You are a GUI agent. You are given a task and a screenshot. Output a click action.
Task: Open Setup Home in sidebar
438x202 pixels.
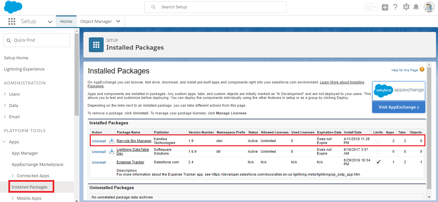click(16, 58)
